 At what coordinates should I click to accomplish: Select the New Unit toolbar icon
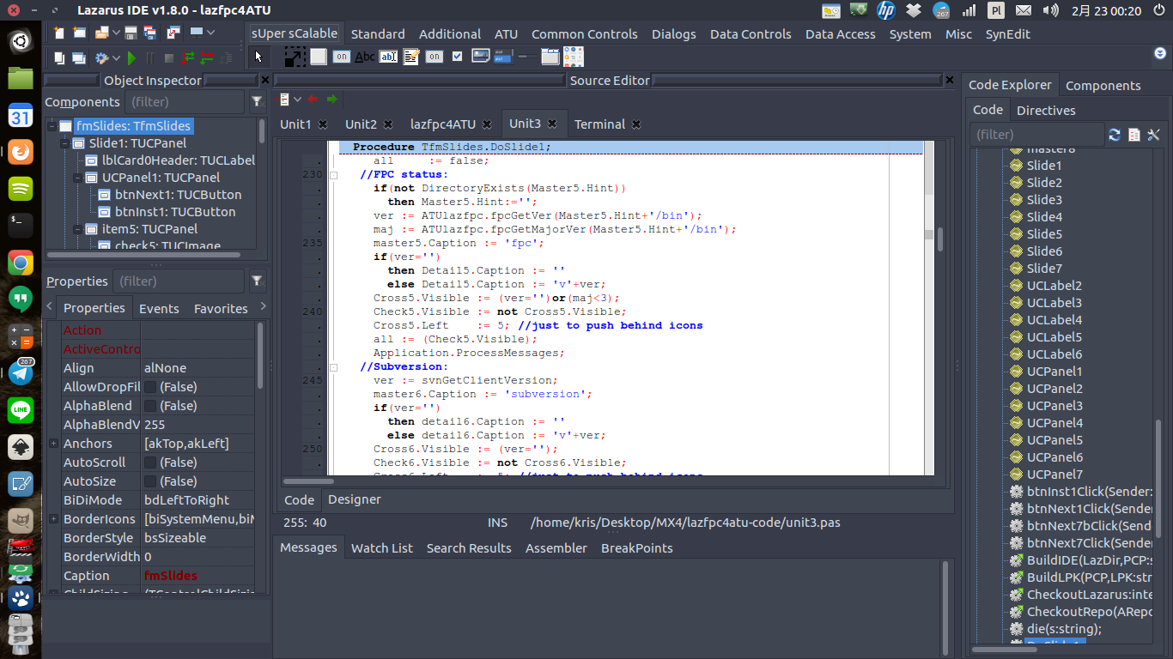click(x=60, y=33)
